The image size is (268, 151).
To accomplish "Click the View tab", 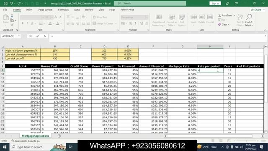I will click(x=101, y=10).
